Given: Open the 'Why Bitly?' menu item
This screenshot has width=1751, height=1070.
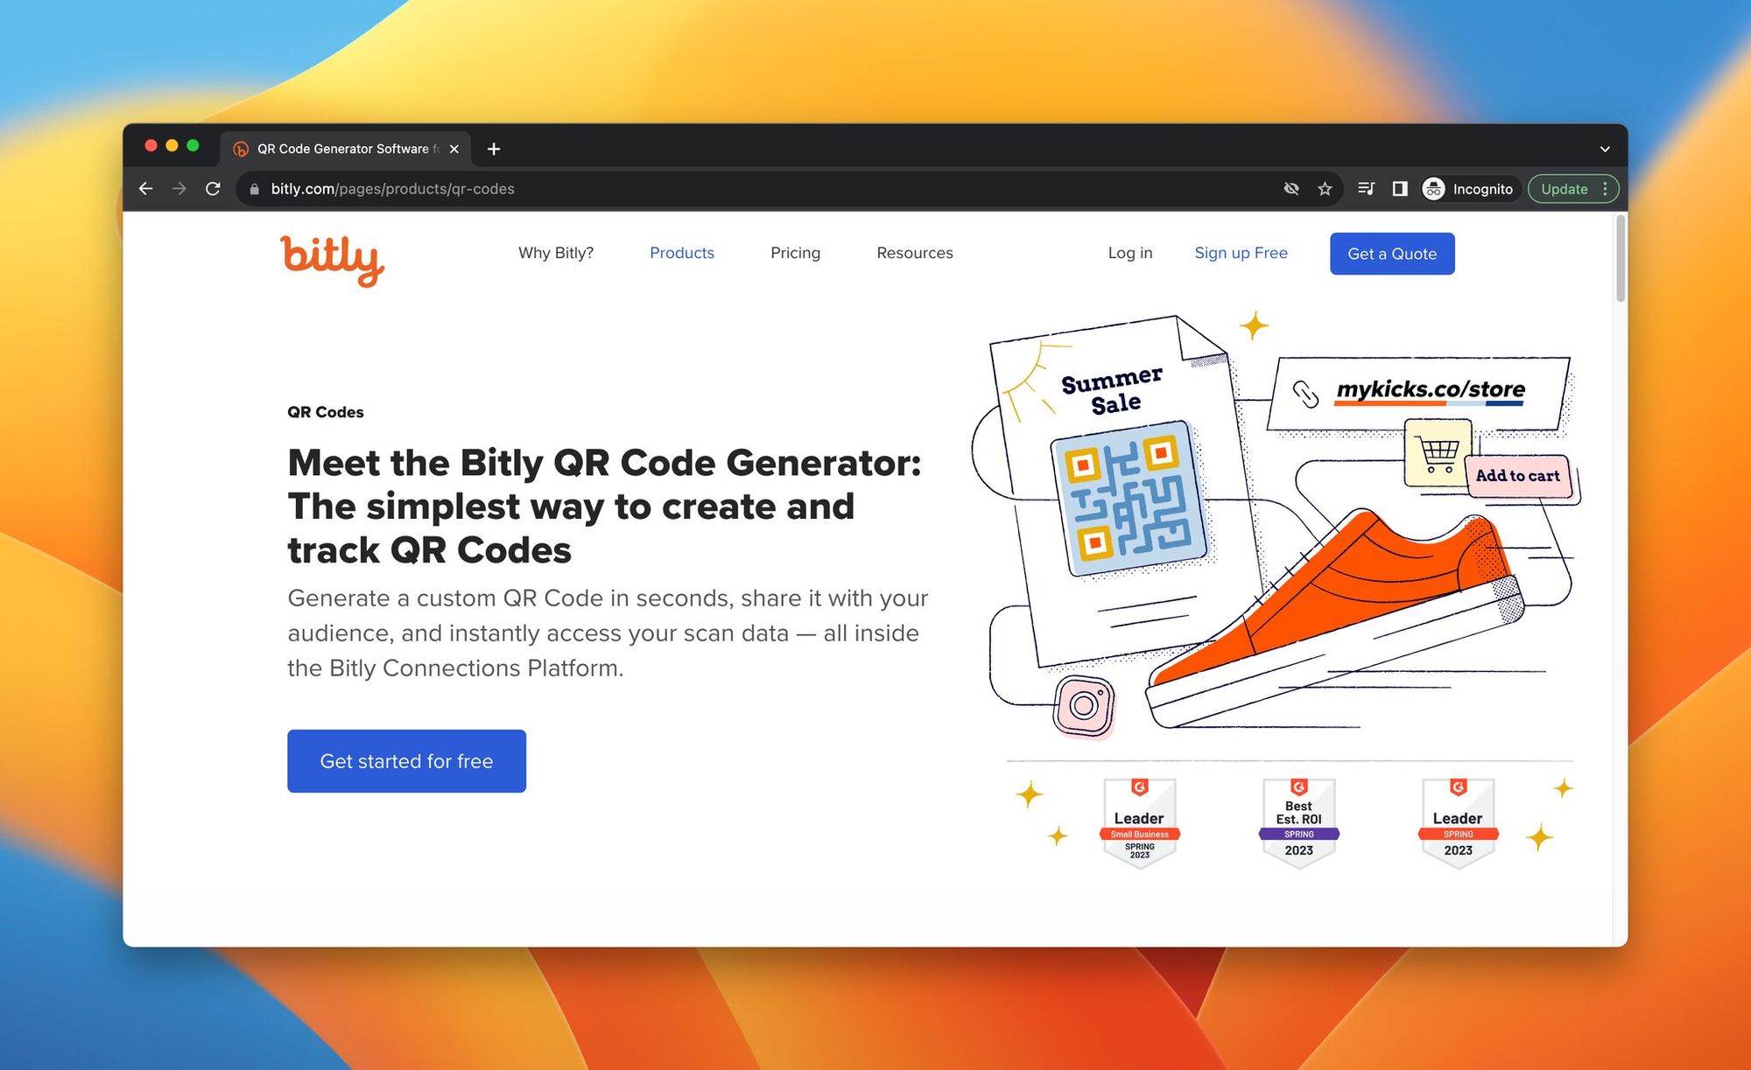Looking at the screenshot, I should [x=557, y=253].
